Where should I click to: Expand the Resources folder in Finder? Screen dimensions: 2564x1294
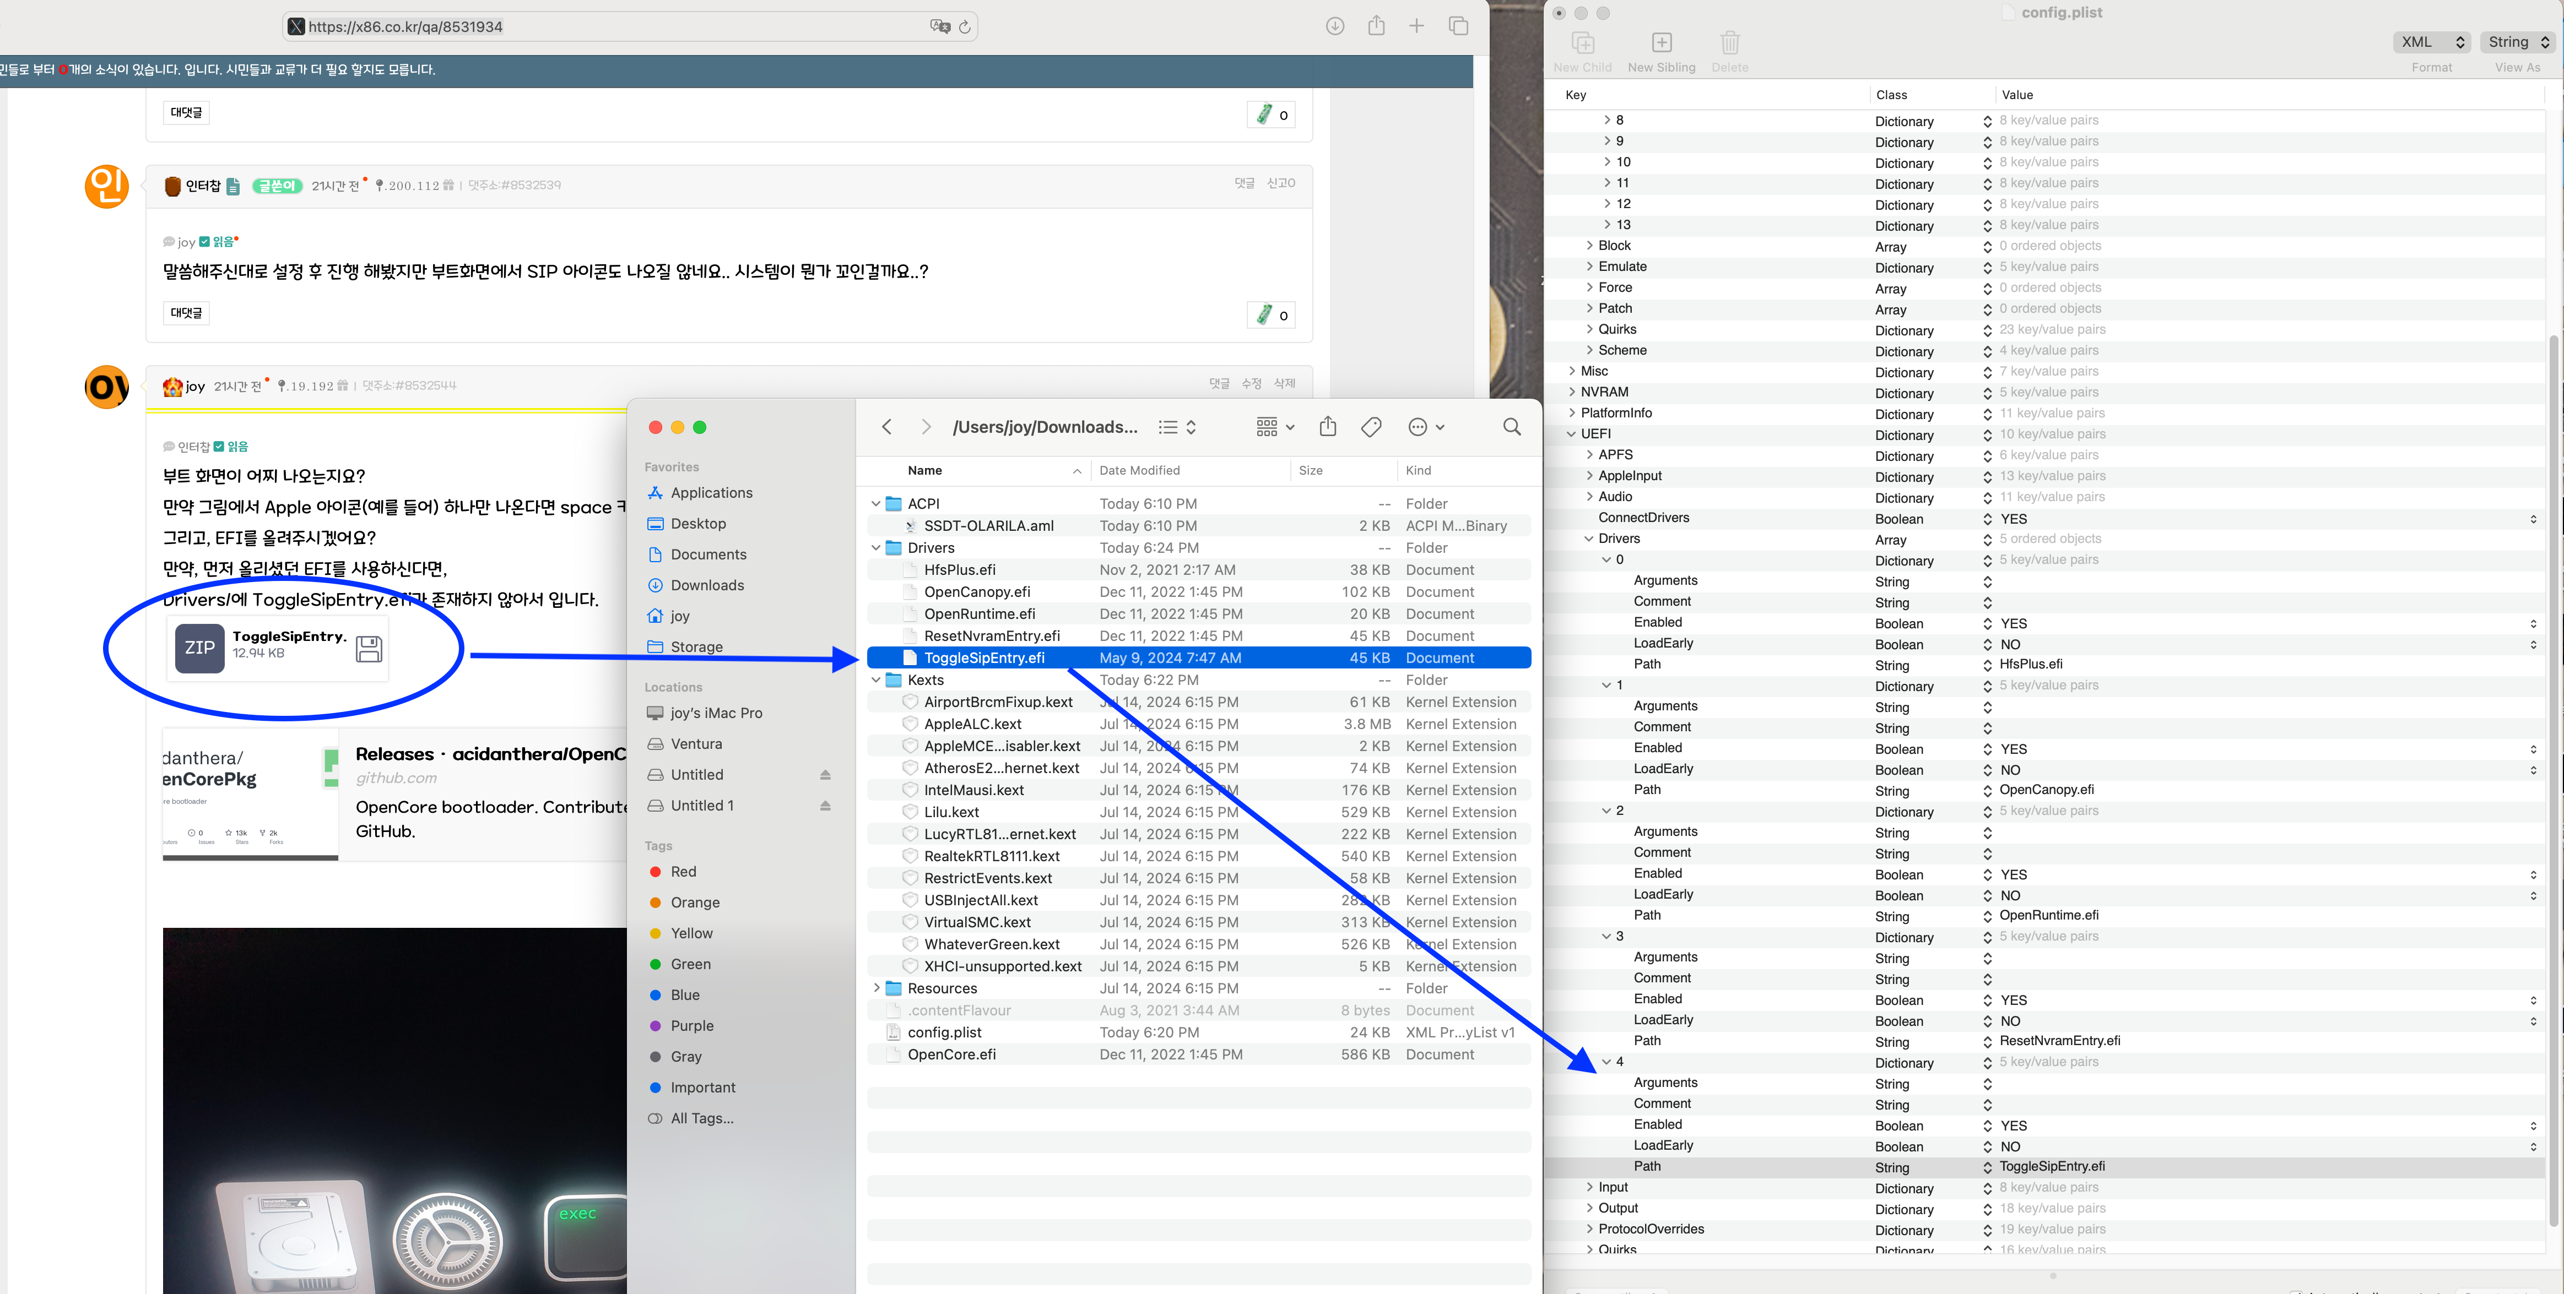click(x=876, y=988)
